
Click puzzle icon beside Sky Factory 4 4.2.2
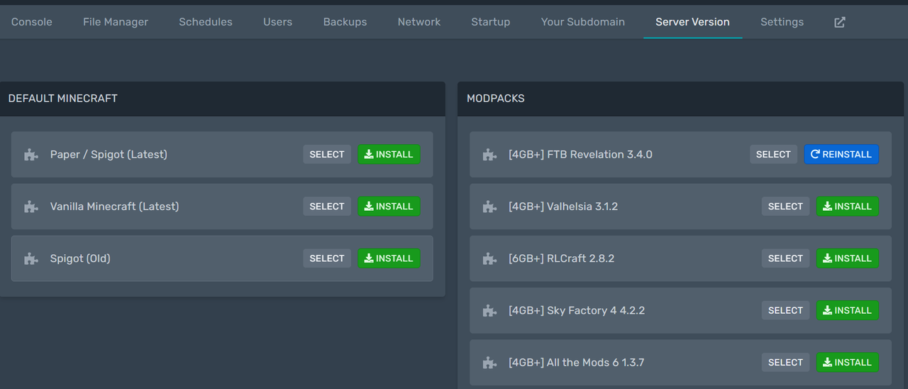click(x=489, y=310)
